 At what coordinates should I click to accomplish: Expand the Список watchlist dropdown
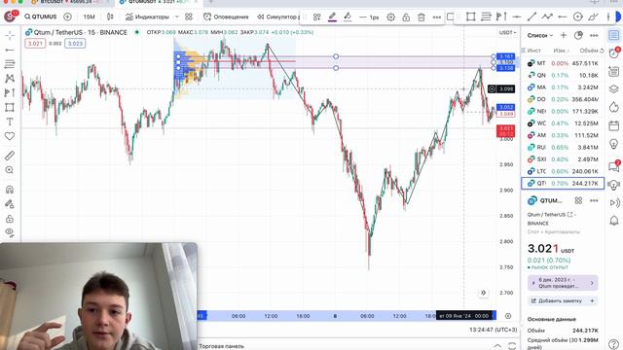[540, 35]
